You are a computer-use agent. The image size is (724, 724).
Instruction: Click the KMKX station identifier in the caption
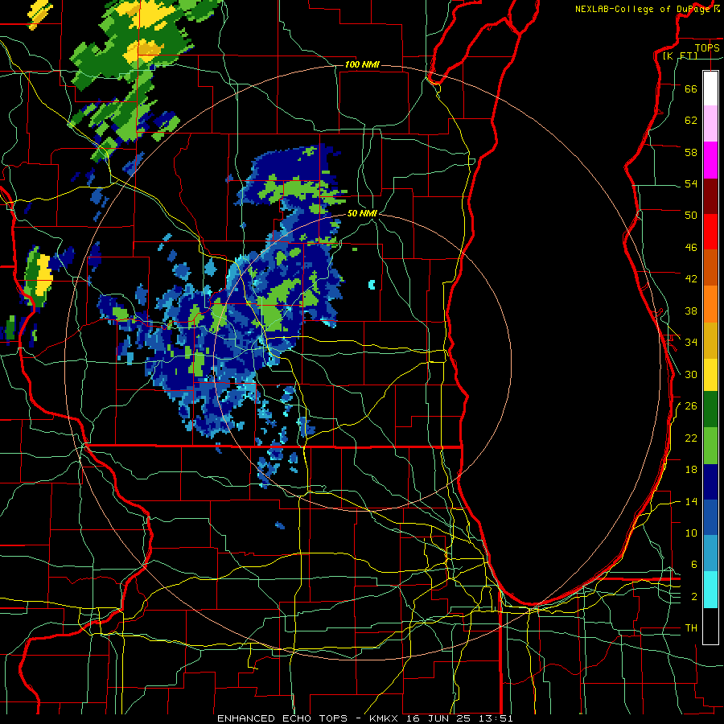(x=385, y=718)
